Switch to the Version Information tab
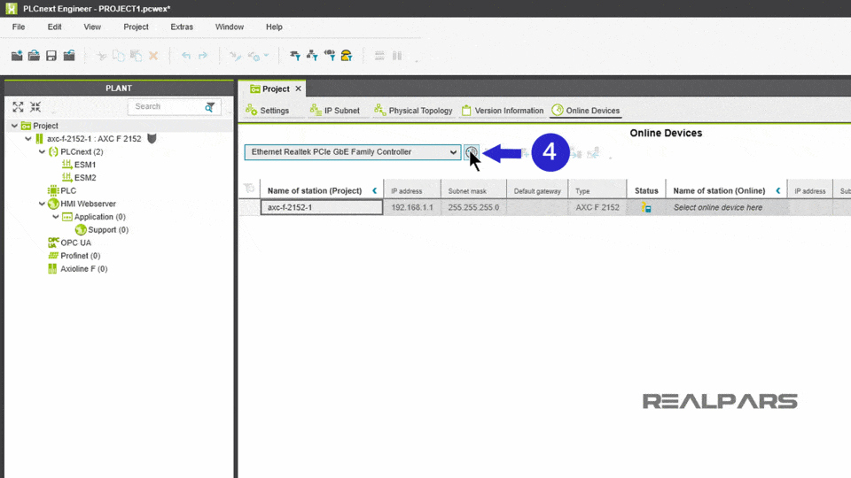Viewport: 851px width, 478px height. coord(503,111)
